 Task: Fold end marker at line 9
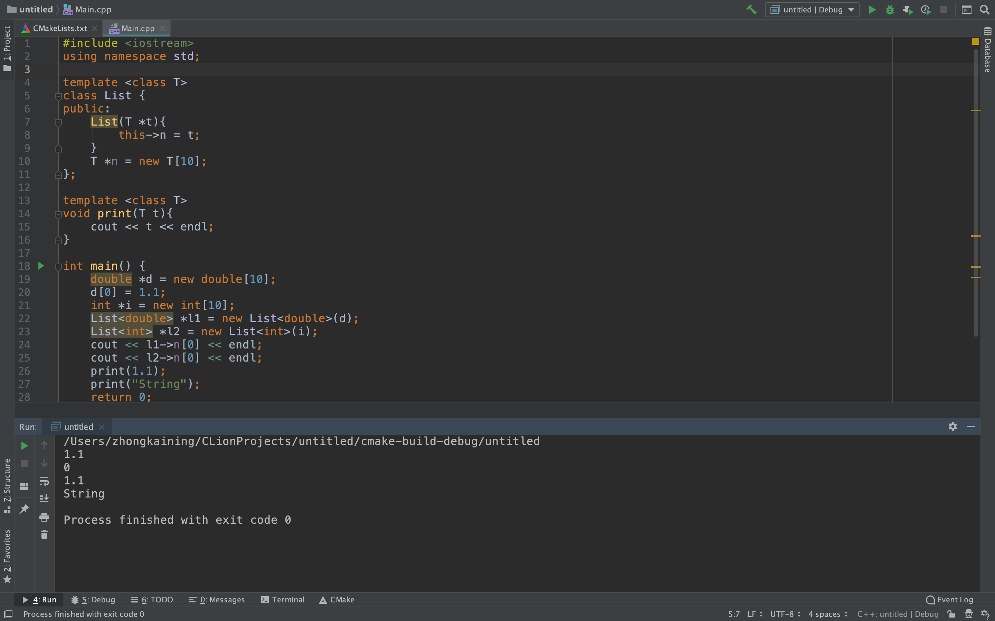58,149
